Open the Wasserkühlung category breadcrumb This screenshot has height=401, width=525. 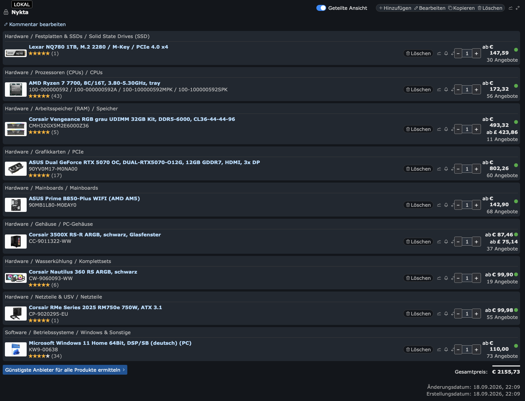click(x=54, y=261)
